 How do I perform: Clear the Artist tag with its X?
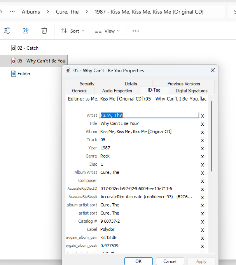coord(202,116)
